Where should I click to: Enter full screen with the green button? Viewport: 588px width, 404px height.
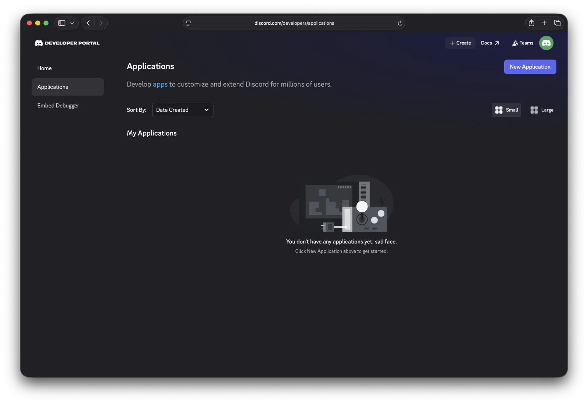pyautogui.click(x=46, y=23)
